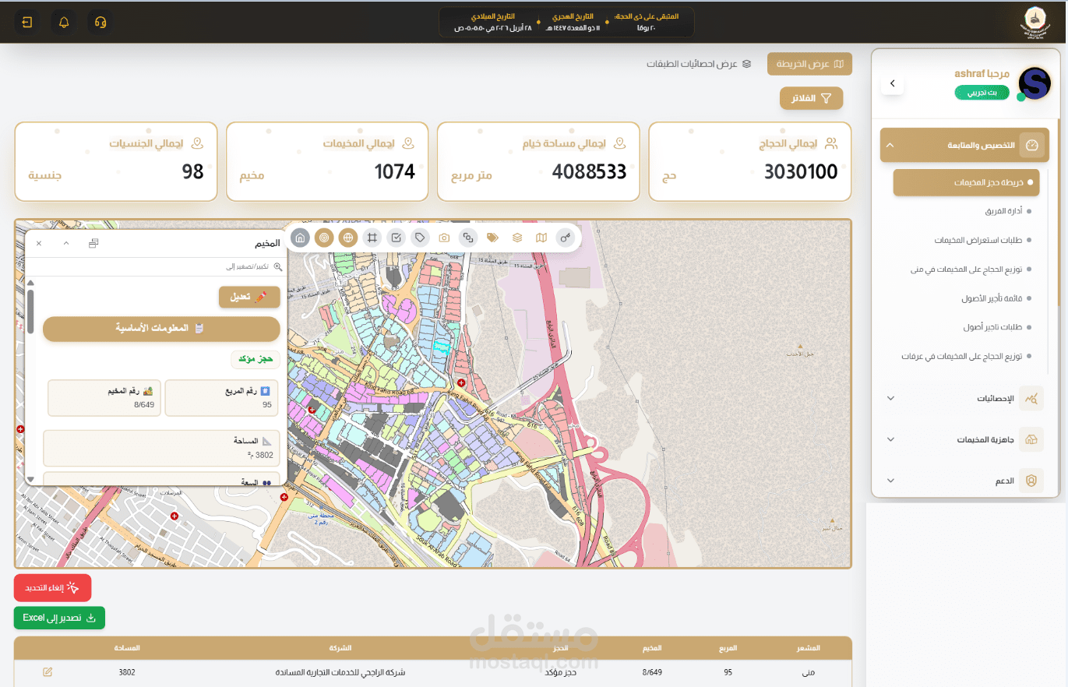Click the organization logo in the header
This screenshot has width=1068, height=687.
pyautogui.click(x=1035, y=22)
